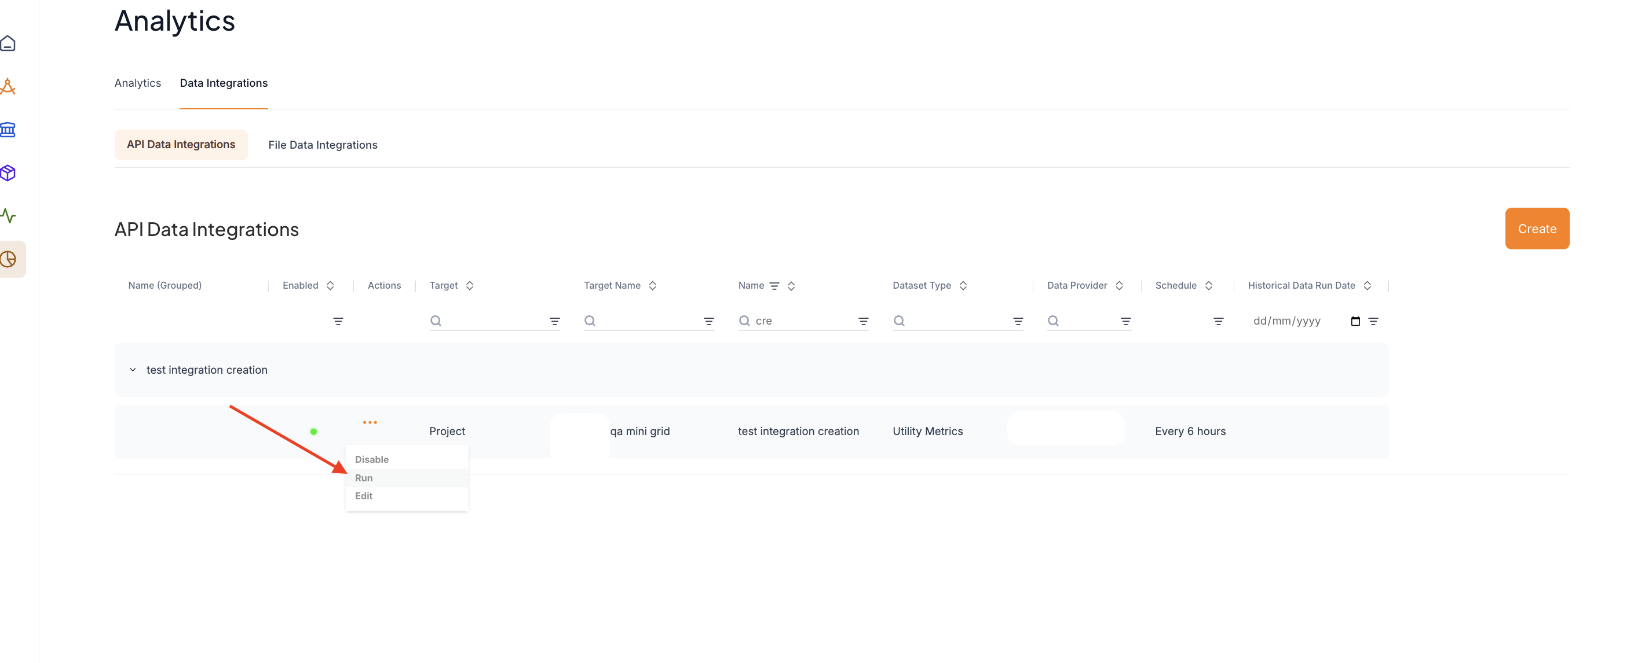Toggle sort on Schedule column
Image resolution: width=1645 pixels, height=663 pixels.
point(1208,285)
